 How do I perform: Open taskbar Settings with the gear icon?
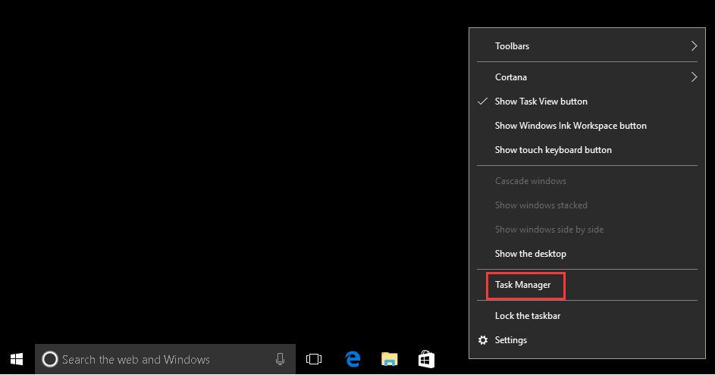(x=483, y=340)
